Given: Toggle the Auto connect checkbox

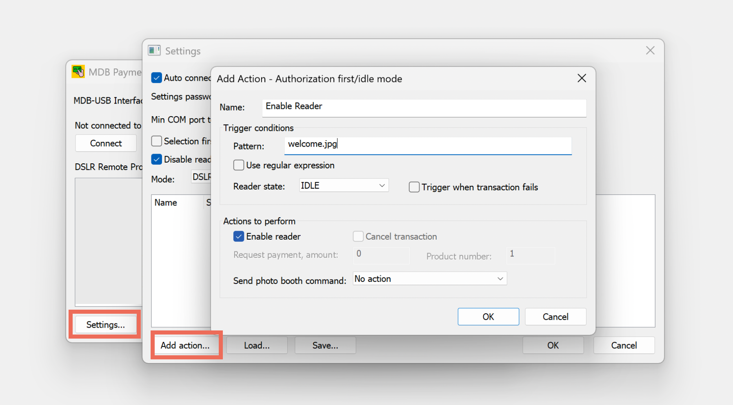Looking at the screenshot, I should click(x=157, y=78).
